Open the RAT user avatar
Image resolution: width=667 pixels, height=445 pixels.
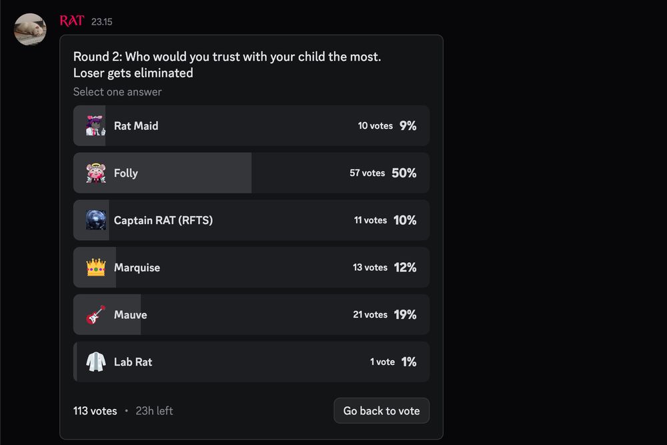pos(30,29)
